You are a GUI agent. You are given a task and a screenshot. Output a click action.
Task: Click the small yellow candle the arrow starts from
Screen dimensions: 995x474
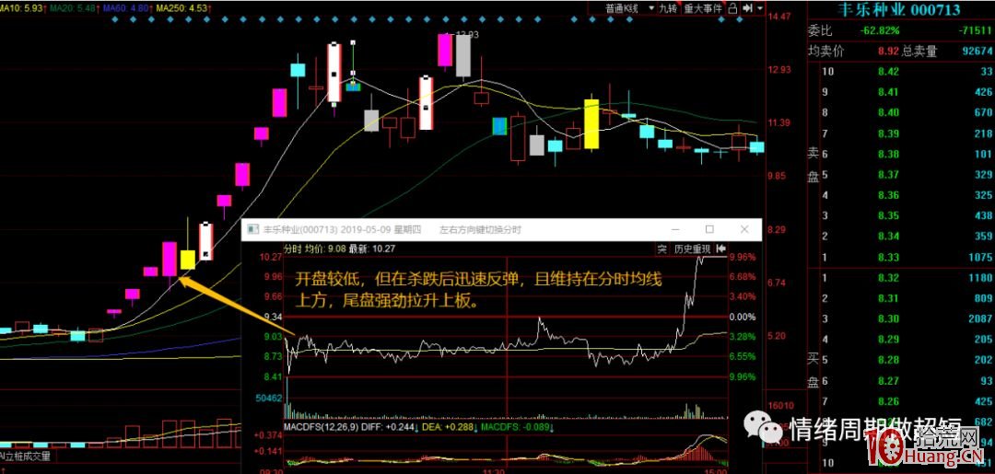click(188, 260)
